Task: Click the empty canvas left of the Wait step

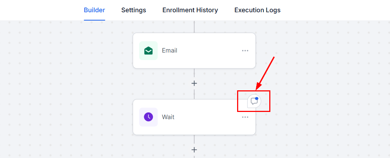Action: [72, 117]
